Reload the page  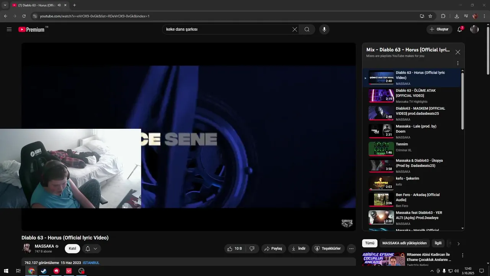[24, 16]
